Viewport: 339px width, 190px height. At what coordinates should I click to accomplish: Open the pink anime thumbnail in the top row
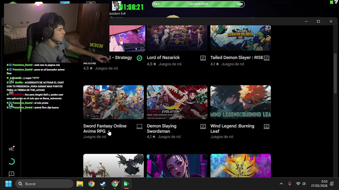pyautogui.click(x=127, y=38)
